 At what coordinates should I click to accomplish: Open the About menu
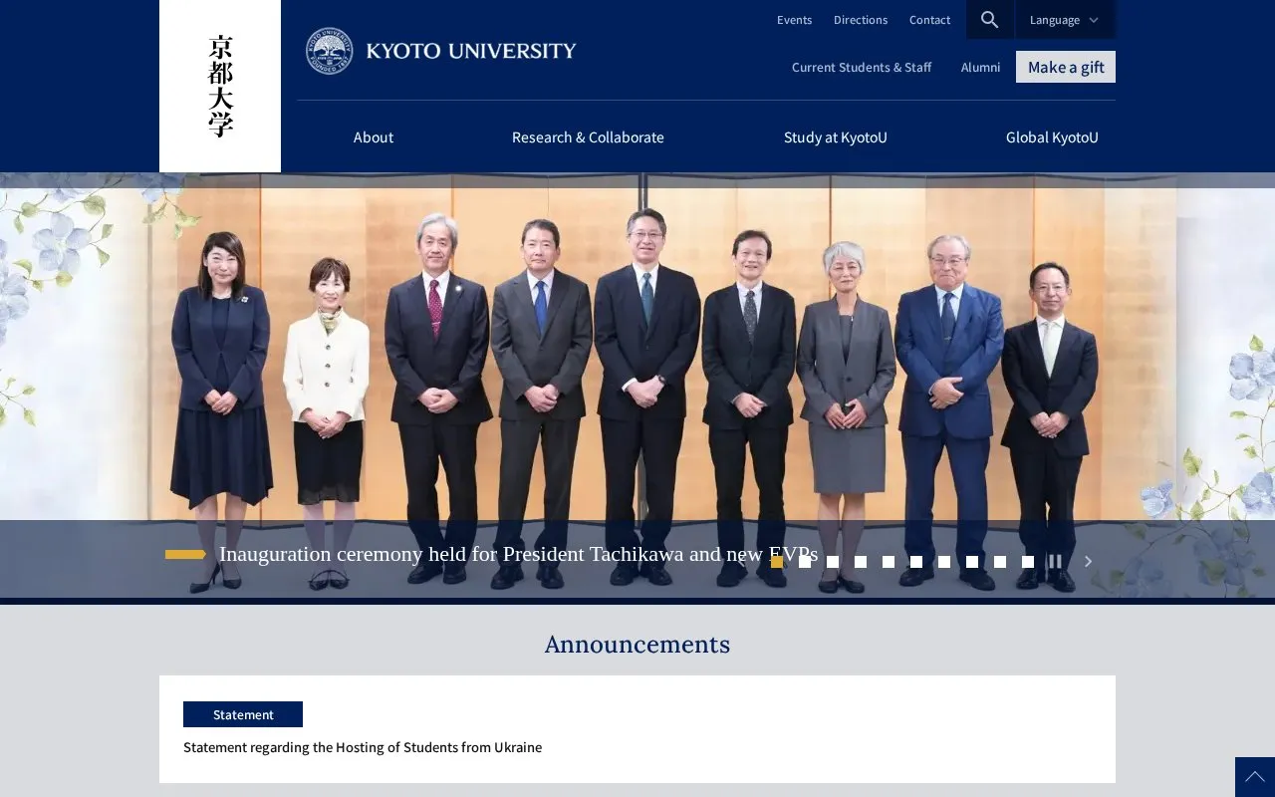point(374,137)
